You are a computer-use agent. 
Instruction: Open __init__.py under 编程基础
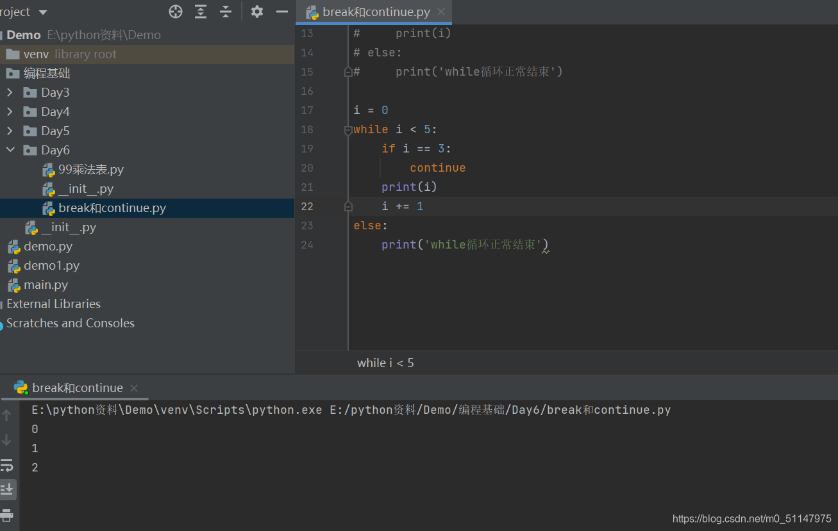(69, 227)
